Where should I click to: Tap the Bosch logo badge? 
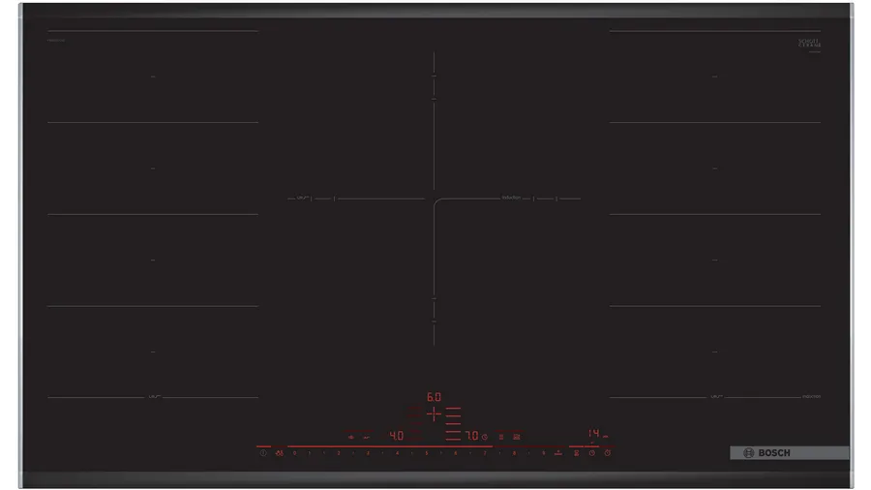pyautogui.click(x=766, y=453)
